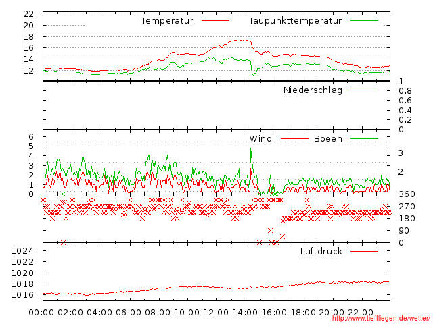Click the 5 wind speed axis value
Image resolution: width=433 pixels, height=324 pixels.
31,146
